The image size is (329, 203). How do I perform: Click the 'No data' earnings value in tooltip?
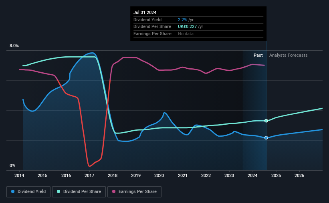coord(186,34)
